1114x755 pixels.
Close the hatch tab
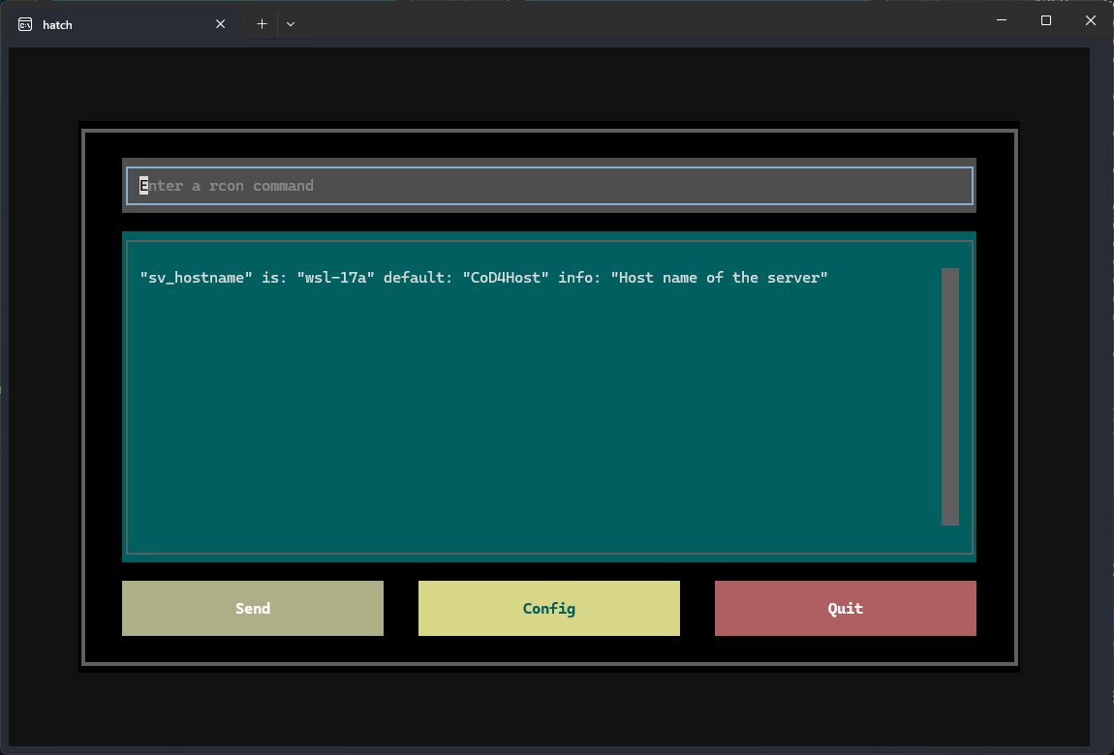pyautogui.click(x=221, y=24)
